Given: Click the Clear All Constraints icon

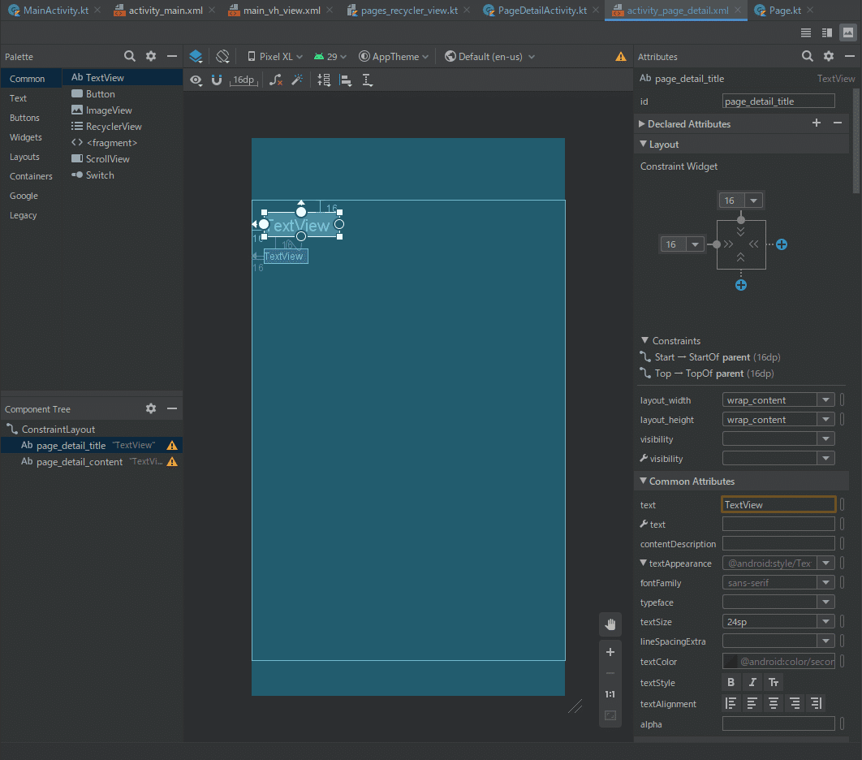Looking at the screenshot, I should point(276,80).
